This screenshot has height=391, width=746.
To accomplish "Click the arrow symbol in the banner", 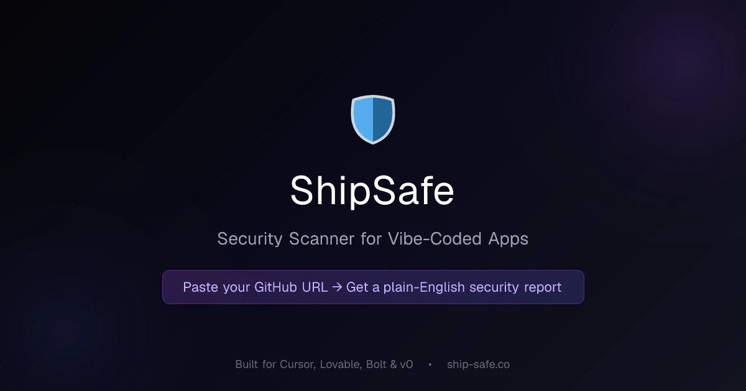I will click(x=337, y=287).
